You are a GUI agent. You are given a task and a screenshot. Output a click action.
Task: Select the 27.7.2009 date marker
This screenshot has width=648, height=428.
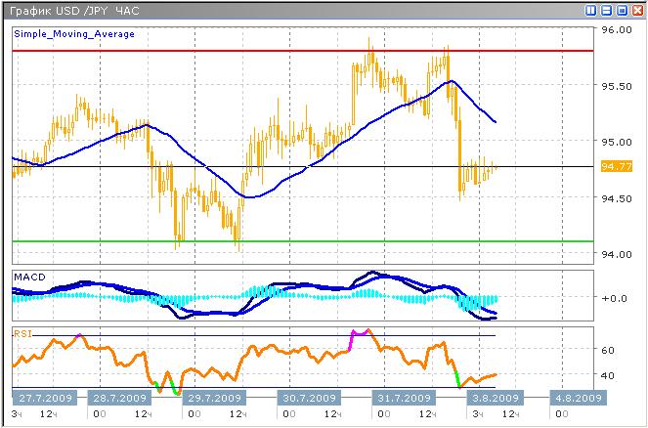(x=46, y=399)
